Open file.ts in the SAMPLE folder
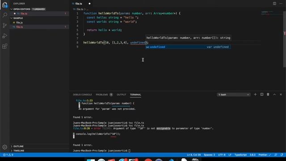 click(x=20, y=27)
